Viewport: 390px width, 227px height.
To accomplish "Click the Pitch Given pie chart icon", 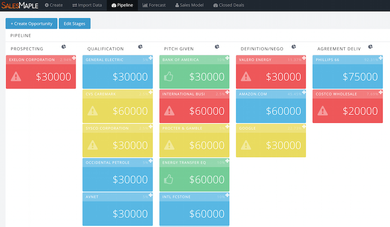I will [x=217, y=47].
